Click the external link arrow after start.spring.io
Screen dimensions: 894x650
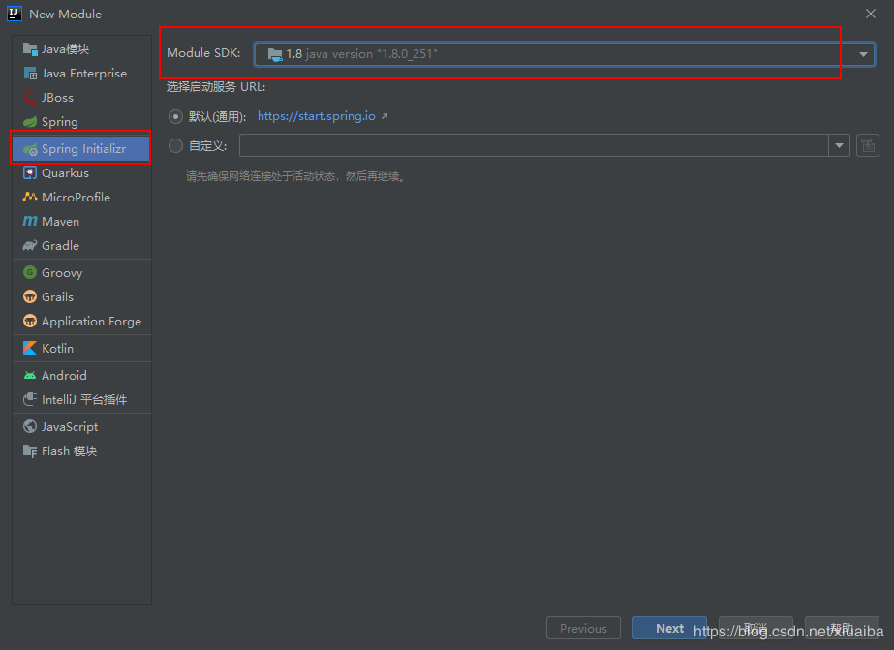pos(385,116)
